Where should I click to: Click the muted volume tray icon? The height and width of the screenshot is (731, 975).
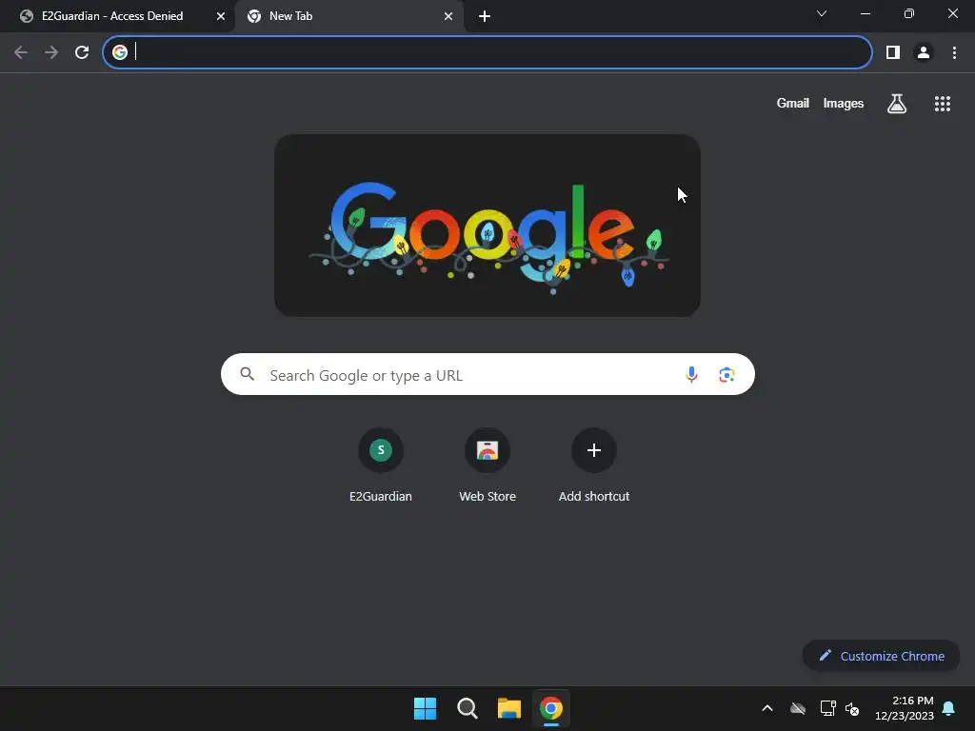[x=852, y=708]
